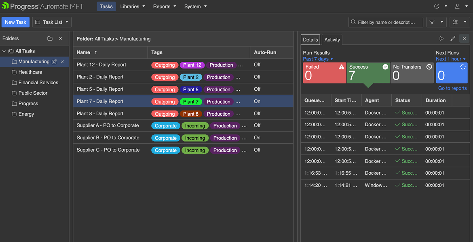Viewport: 473px width, 242px height.
Task: Click the Go to reports link
Action: (452, 88)
